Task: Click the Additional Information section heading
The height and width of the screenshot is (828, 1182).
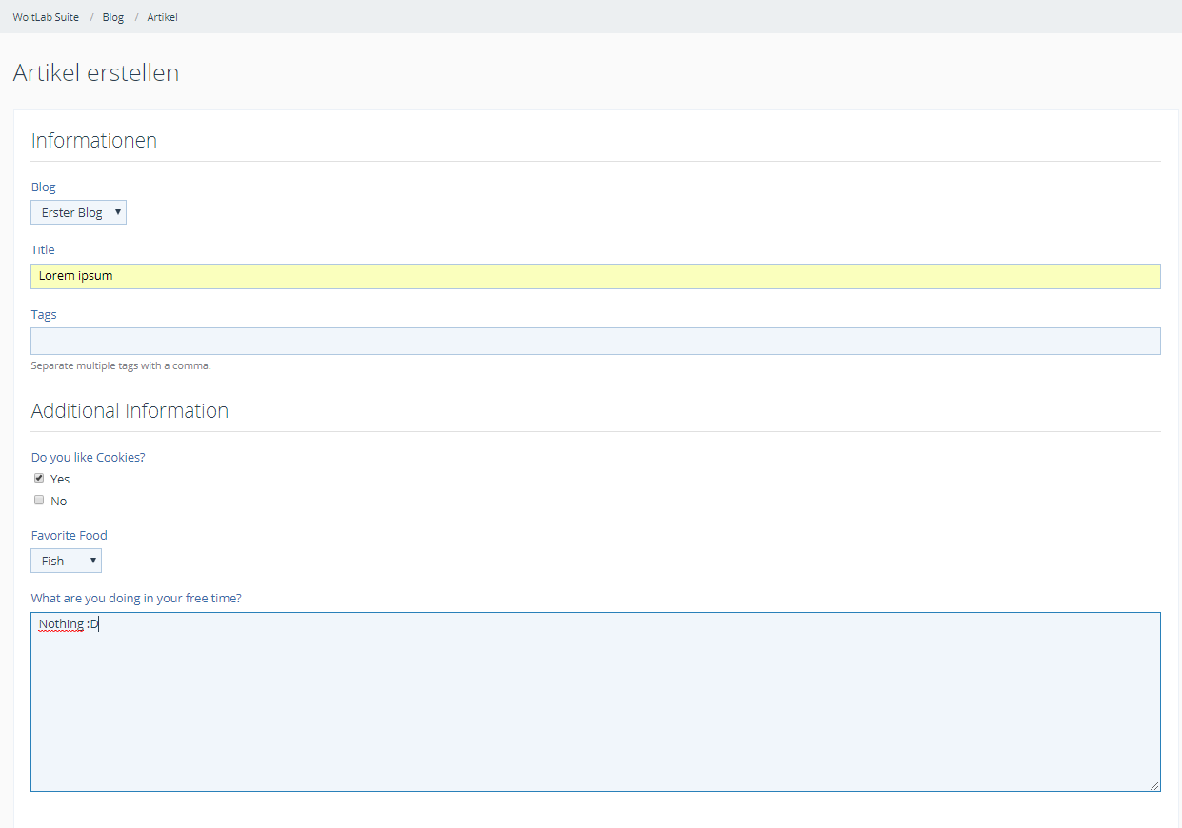Action: click(130, 410)
